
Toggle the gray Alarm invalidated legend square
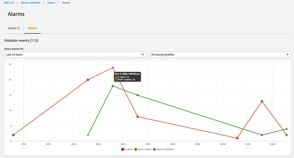click(154, 149)
